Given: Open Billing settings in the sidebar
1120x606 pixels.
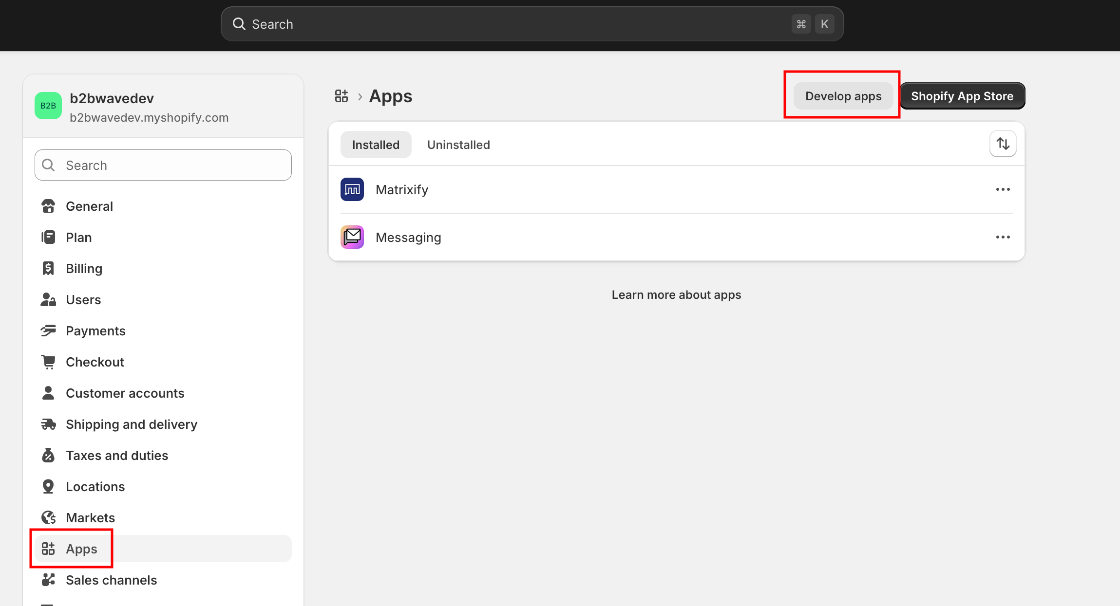Looking at the screenshot, I should pyautogui.click(x=84, y=269).
